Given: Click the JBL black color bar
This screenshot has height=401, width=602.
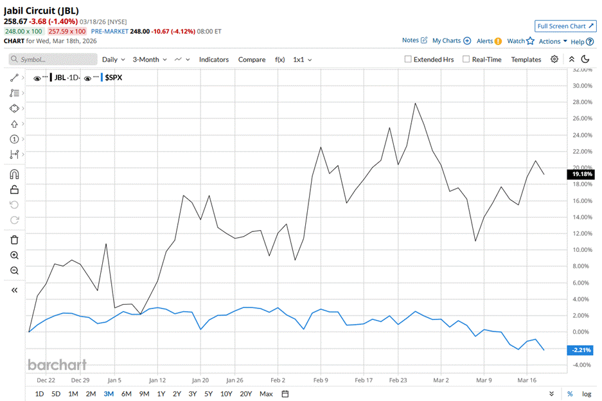Looking at the screenshot, I should tap(51, 77).
